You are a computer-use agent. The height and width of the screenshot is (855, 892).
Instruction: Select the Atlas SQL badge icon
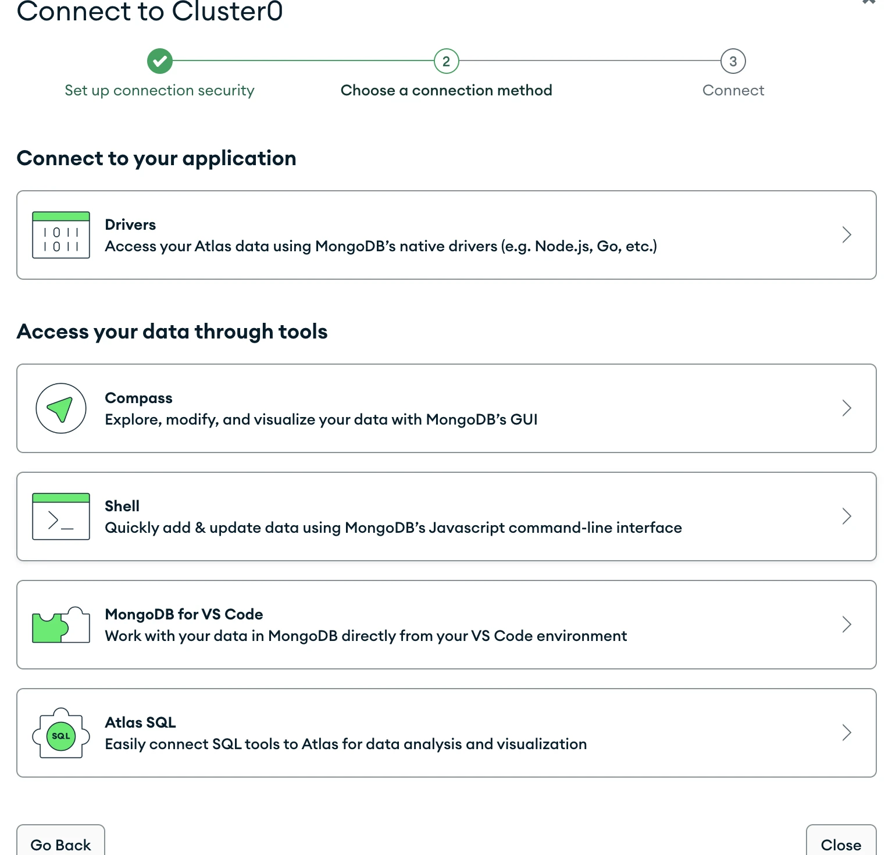60,734
